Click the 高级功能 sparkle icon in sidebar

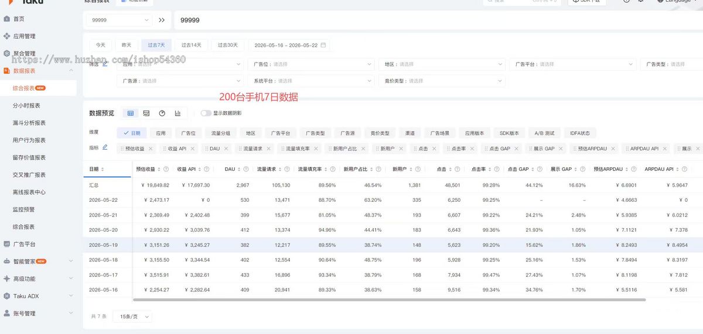point(7,278)
